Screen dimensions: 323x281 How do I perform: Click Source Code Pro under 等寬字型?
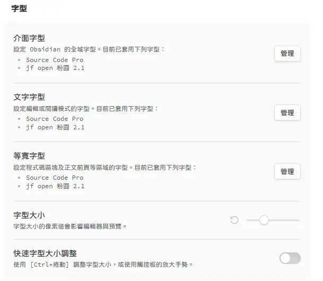pyautogui.click(x=55, y=178)
